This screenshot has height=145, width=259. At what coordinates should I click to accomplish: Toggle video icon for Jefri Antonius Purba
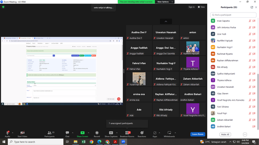click(254, 27)
